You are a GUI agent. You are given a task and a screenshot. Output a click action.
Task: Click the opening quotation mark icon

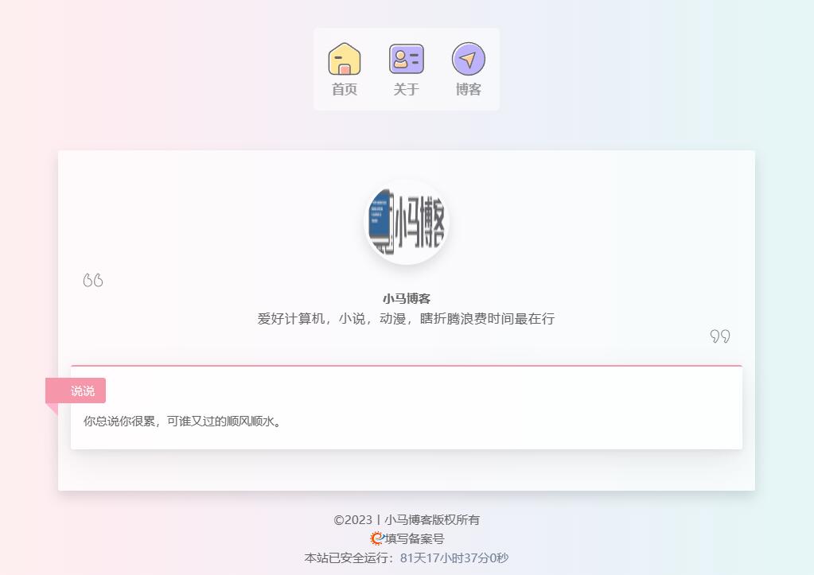click(93, 281)
